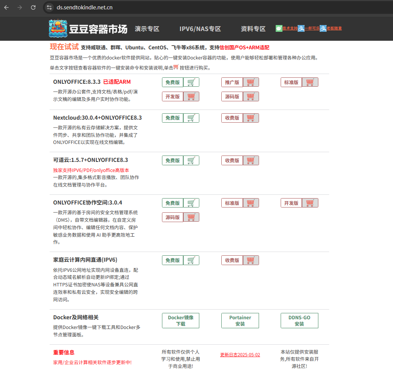This screenshot has height=369, width=393.
Task: Click Nextcloud 免费版 button
Action: 172,118
